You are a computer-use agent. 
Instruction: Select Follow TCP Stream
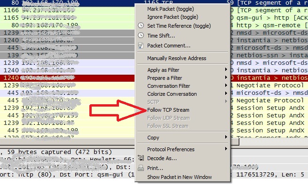pos(168,110)
